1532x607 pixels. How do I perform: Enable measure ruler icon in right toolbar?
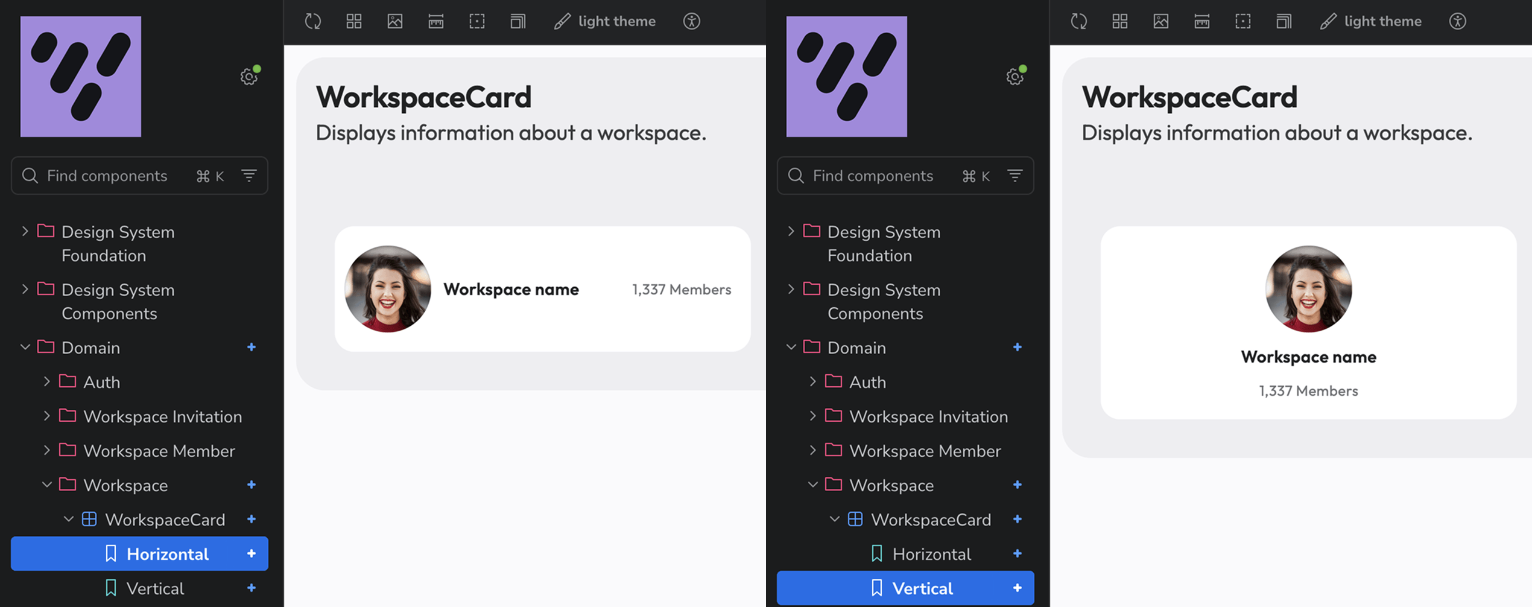1202,21
